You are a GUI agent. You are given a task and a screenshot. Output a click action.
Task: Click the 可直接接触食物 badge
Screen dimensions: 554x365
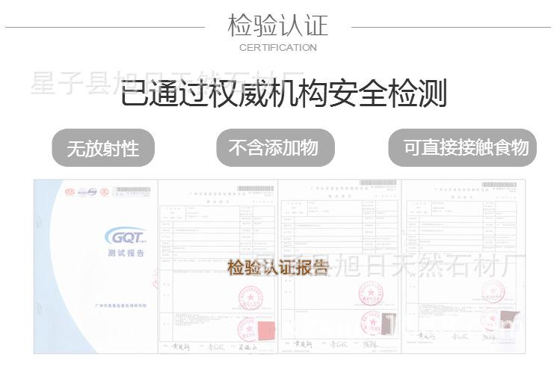click(x=462, y=147)
